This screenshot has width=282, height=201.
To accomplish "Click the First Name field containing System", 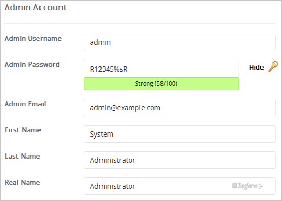I will 179,134.
